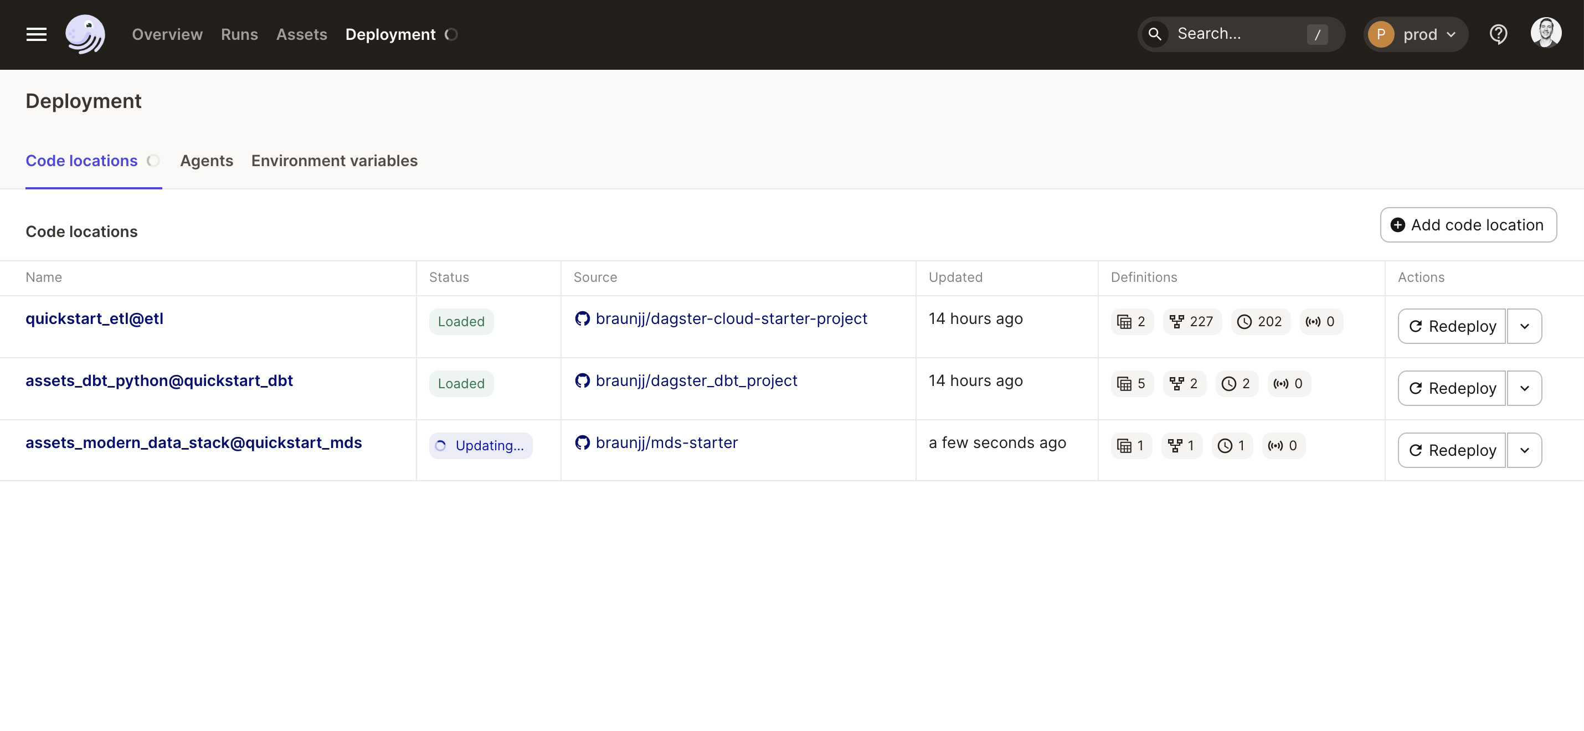Screen dimensions: 1584x731
Task: Click Loaded status badge for quickstart_etl@etl
Action: coord(461,322)
